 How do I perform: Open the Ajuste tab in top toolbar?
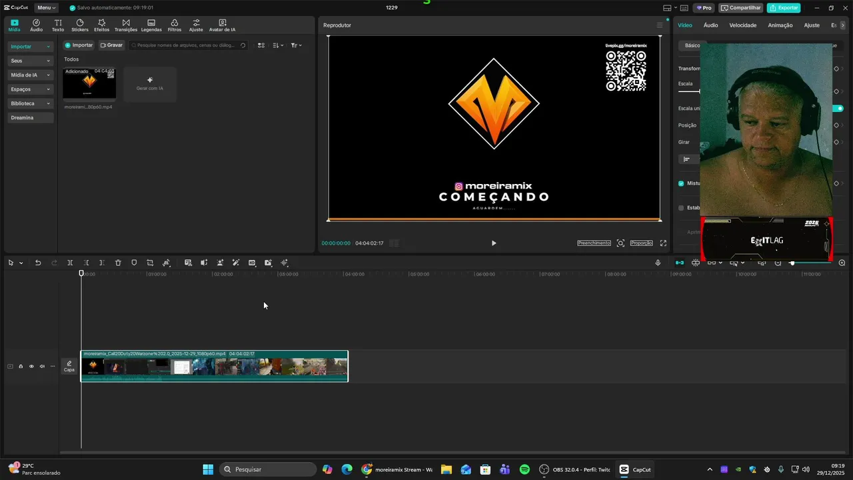click(x=196, y=25)
